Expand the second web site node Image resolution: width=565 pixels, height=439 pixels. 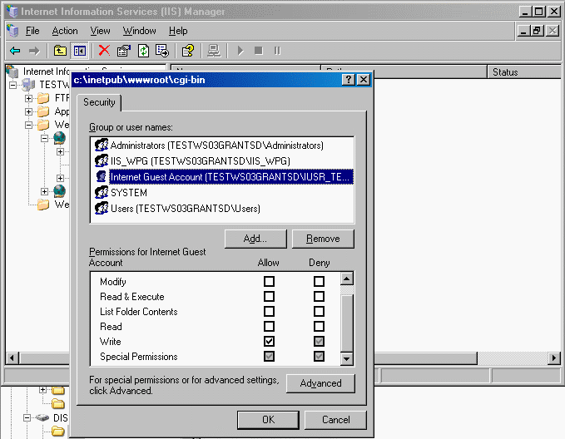coord(45,191)
